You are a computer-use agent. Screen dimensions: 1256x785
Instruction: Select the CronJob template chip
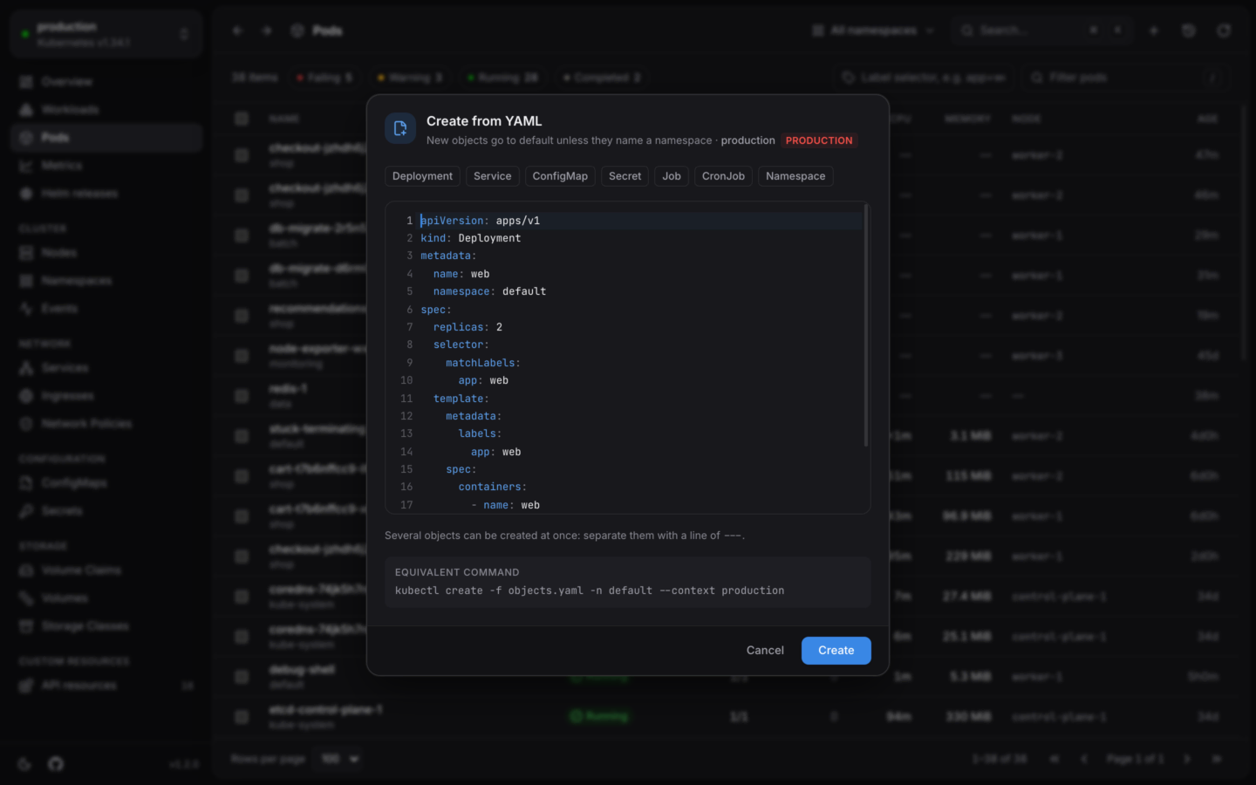(x=723, y=176)
